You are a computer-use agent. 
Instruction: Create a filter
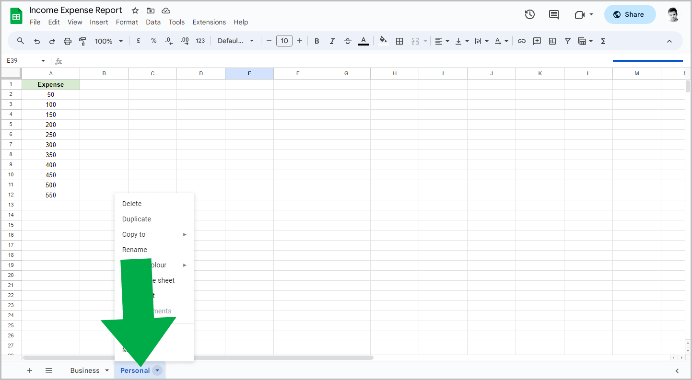tap(568, 41)
